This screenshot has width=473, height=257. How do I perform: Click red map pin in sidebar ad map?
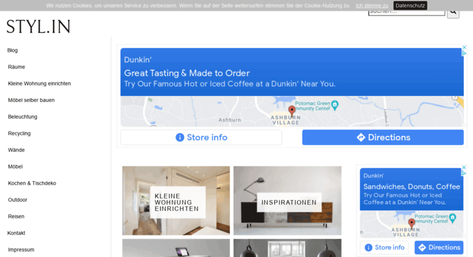click(412, 224)
